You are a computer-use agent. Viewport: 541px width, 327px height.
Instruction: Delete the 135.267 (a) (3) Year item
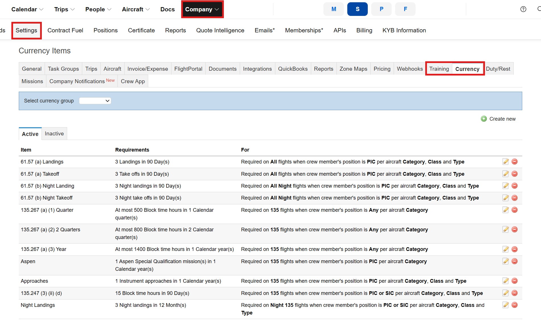515,249
